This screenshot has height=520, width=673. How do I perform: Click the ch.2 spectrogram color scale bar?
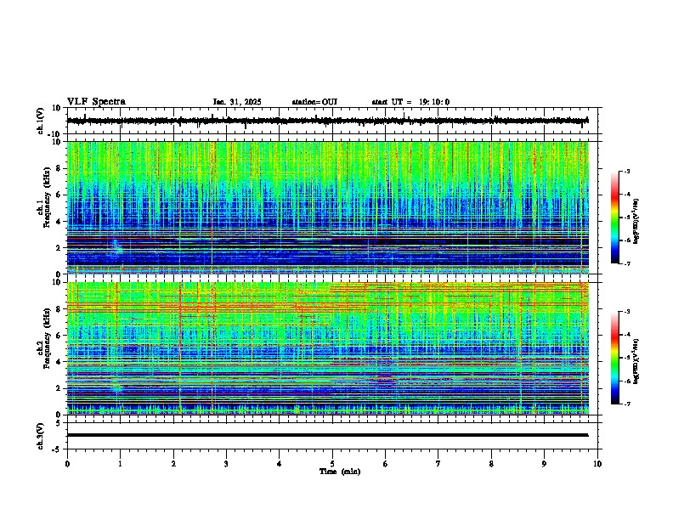point(615,358)
